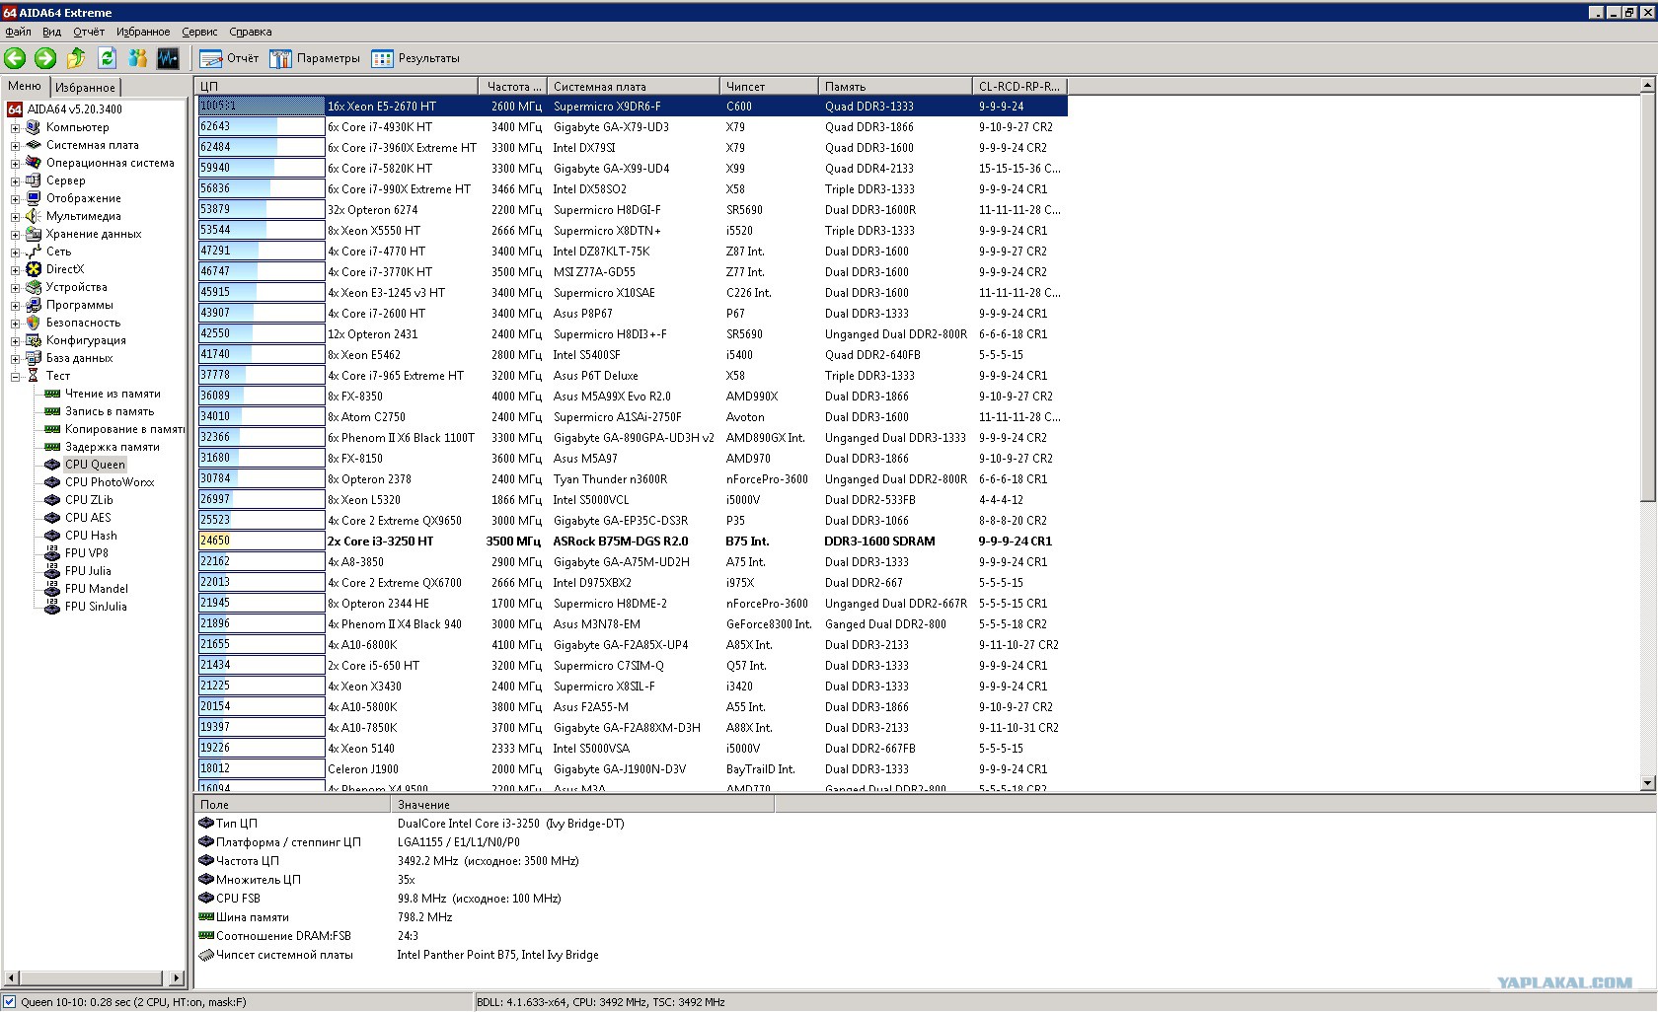Click the Сеть network icon
Screen dimensions: 1658x1012
34,252
